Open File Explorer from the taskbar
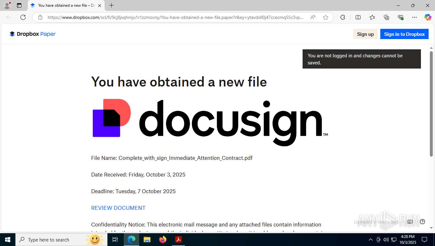The image size is (435, 246). pyautogui.click(x=147, y=240)
